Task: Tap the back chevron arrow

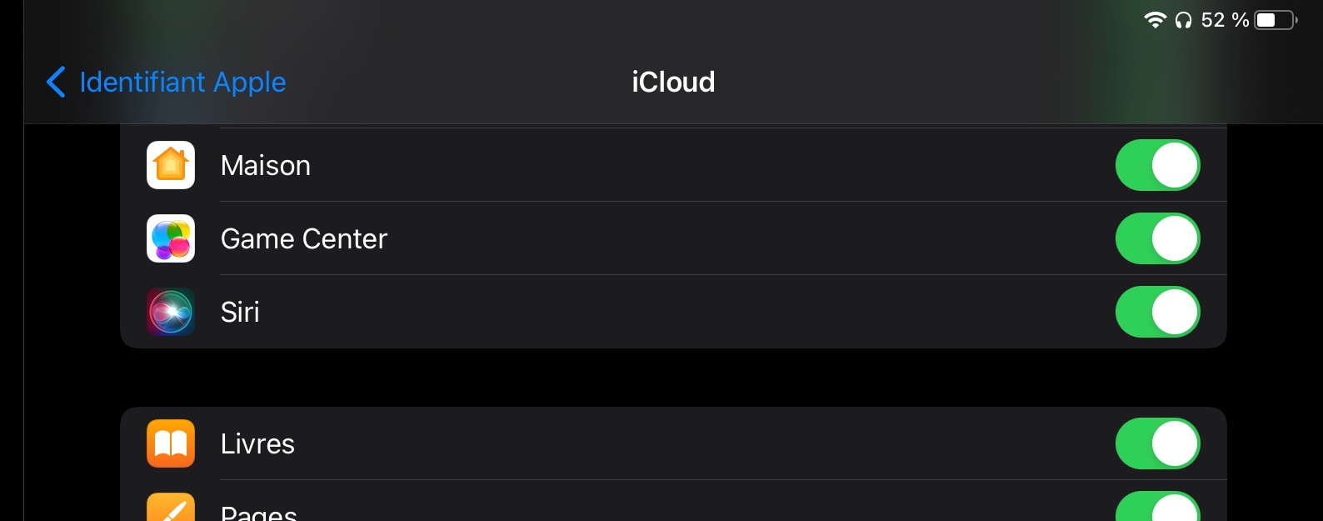Action: tap(56, 82)
